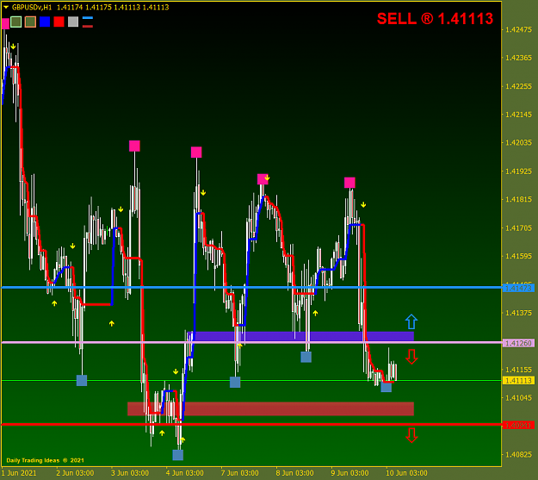Click the blue 1.41473 price tag
Image resolution: width=538 pixels, height=480 pixels.
(518, 288)
